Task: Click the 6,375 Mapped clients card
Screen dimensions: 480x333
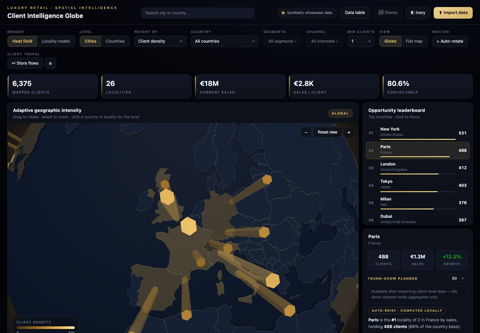Action: [x=52, y=87]
